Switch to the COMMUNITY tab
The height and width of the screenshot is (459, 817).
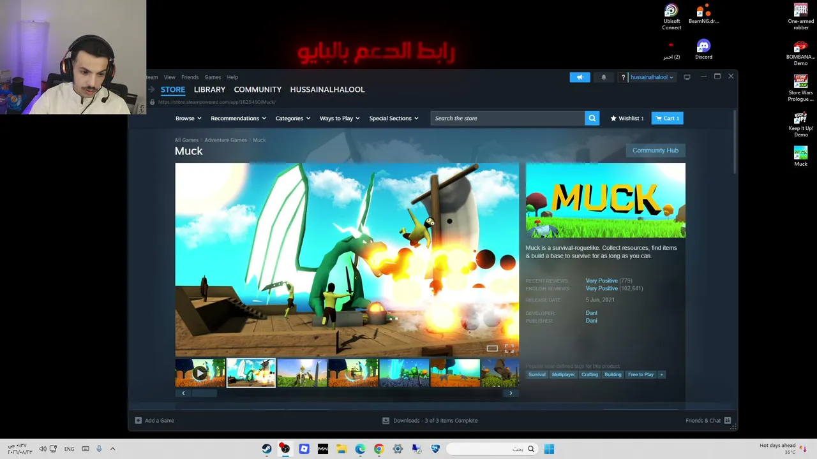[258, 90]
